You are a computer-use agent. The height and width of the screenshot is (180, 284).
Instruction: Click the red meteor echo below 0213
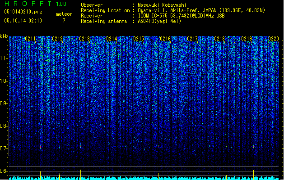[x=80, y=146]
